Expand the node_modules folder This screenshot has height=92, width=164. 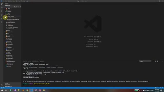pyautogui.click(x=10, y=35)
